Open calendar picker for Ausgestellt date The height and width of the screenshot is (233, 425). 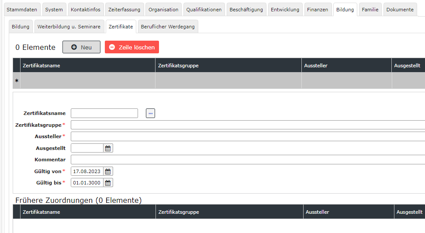coord(108,148)
